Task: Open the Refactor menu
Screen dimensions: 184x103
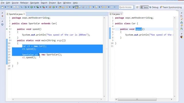Action: 24,3
